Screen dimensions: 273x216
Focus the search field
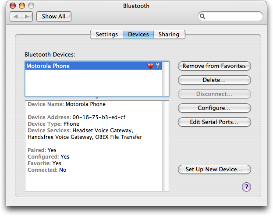230,16
